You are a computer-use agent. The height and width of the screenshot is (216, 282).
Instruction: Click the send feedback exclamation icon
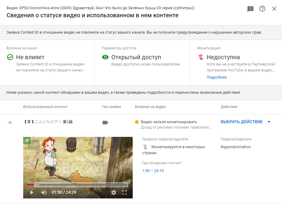click(250, 9)
